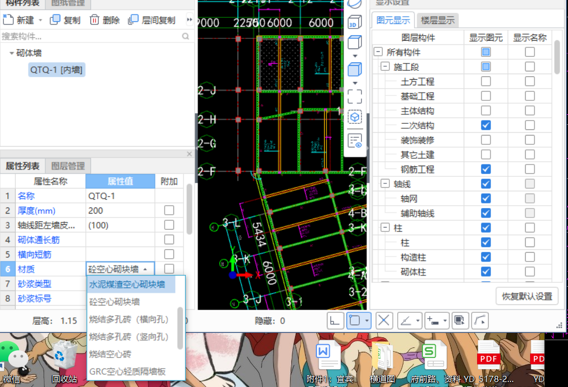This screenshot has height=387, width=568.
Task: Collapse the 施工段 tree node
Action: [x=385, y=66]
